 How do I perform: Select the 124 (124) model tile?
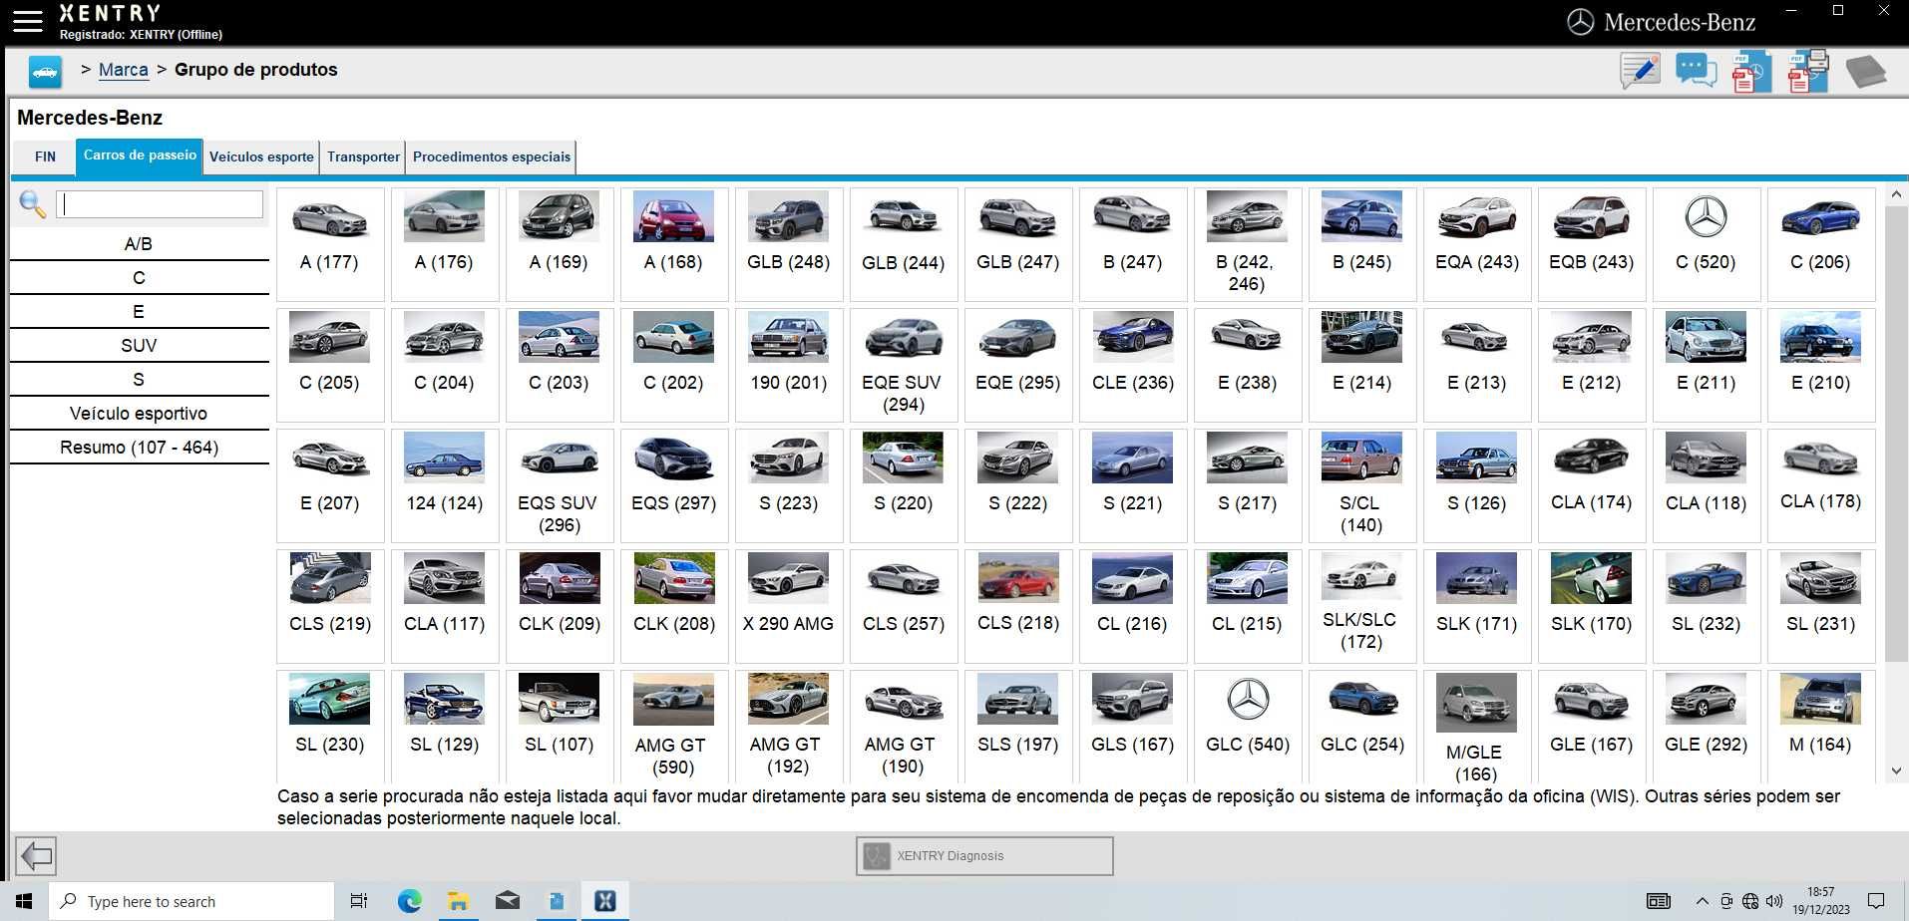445,485
